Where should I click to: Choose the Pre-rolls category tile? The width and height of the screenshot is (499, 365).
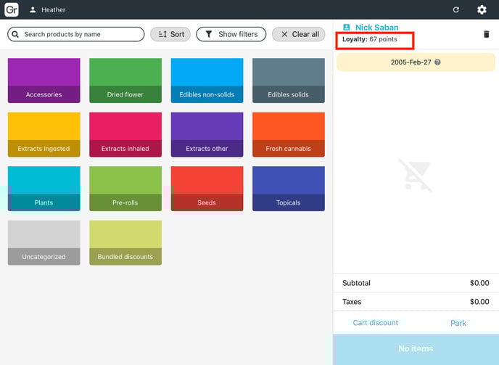(125, 189)
